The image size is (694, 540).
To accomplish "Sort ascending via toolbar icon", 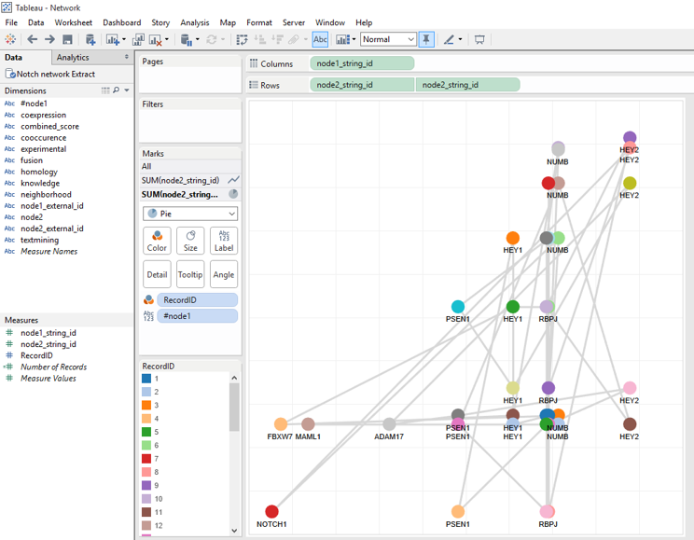I will point(260,40).
